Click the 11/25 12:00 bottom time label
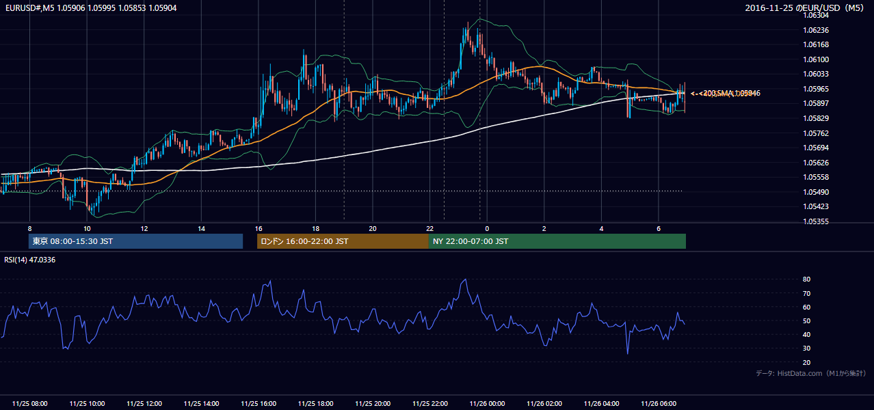Viewport: 874px width, 410px height. pyautogui.click(x=144, y=404)
